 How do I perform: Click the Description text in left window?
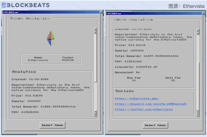50,87
